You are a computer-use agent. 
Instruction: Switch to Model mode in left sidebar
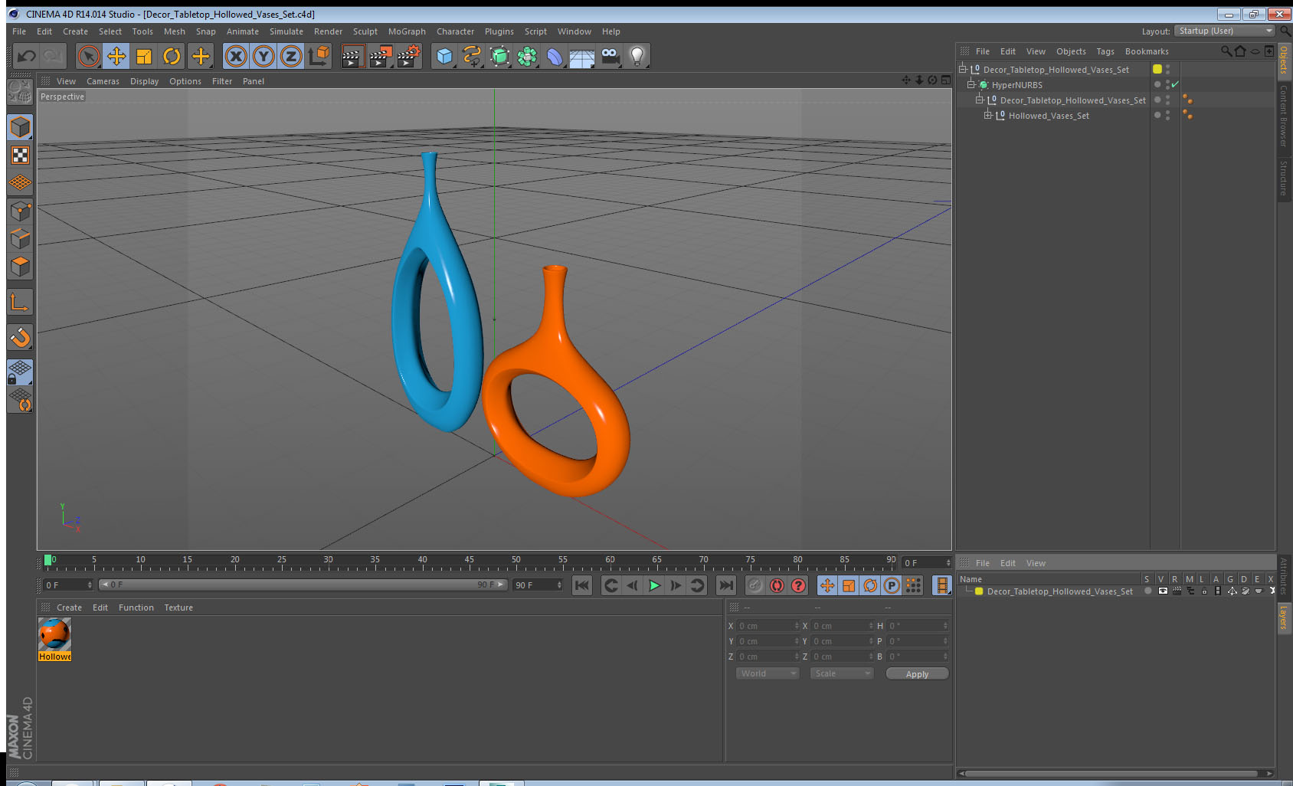point(20,127)
